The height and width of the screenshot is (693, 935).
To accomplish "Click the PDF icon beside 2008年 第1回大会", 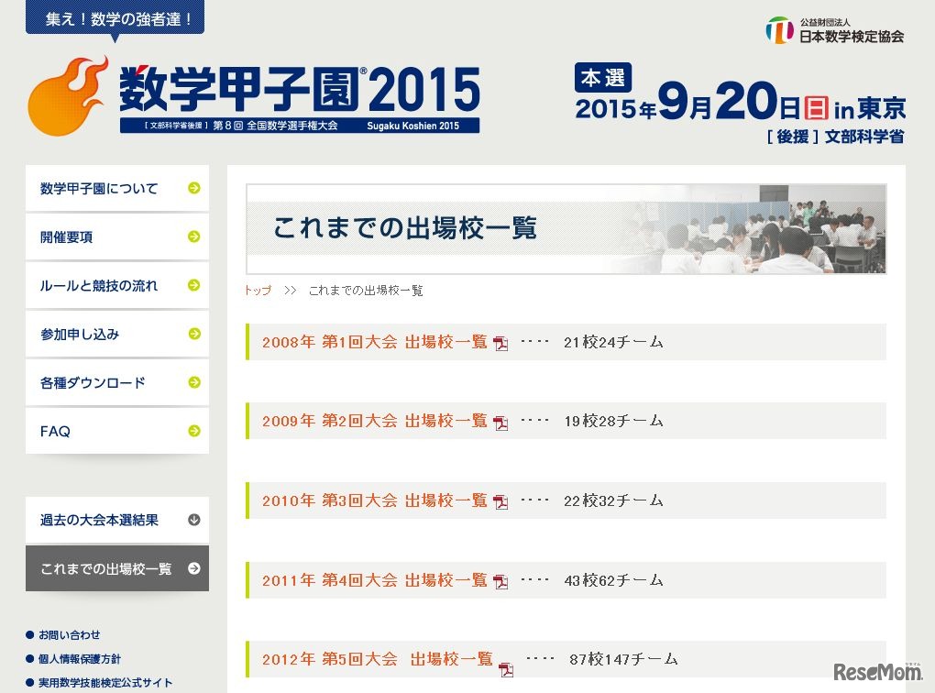I will tap(500, 342).
